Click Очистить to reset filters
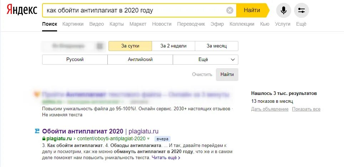The height and width of the screenshot is (167, 344). point(202,74)
